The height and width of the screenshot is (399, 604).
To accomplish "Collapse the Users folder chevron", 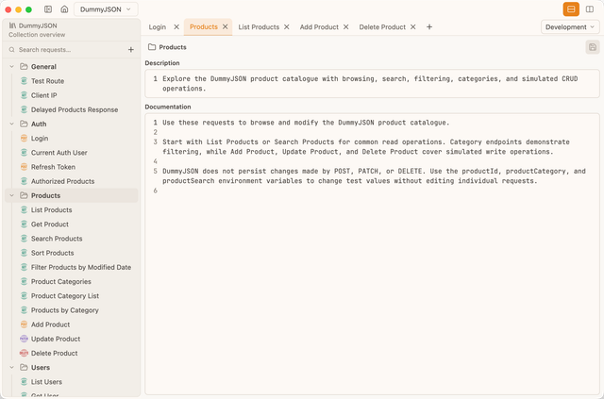I will [12, 368].
